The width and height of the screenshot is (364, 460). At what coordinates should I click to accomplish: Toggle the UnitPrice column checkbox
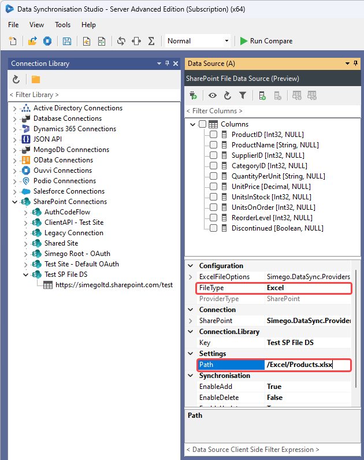point(214,187)
